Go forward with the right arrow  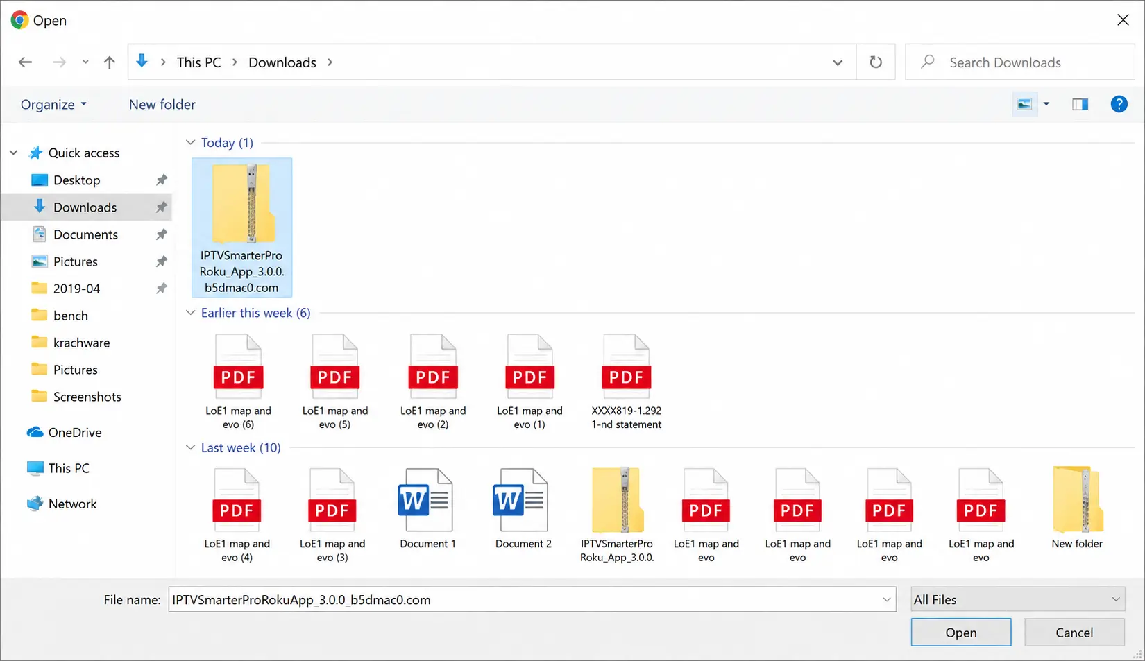59,62
